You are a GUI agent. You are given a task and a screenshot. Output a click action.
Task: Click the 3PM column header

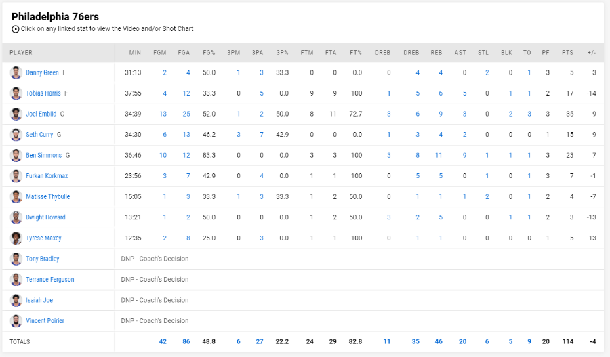point(233,53)
